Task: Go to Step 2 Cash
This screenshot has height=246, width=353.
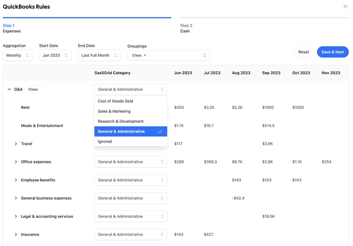Action: (185, 28)
